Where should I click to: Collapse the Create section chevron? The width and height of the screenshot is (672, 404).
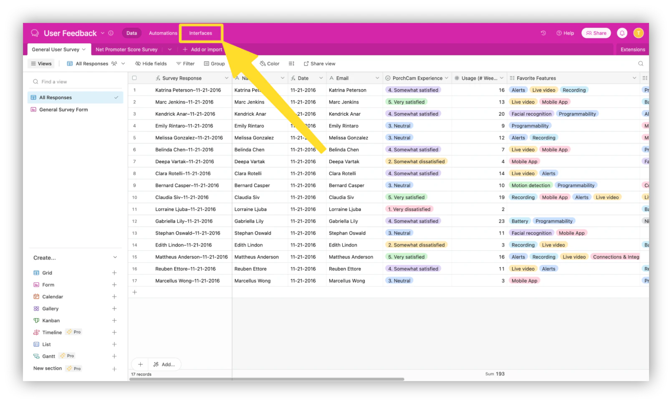[115, 257]
